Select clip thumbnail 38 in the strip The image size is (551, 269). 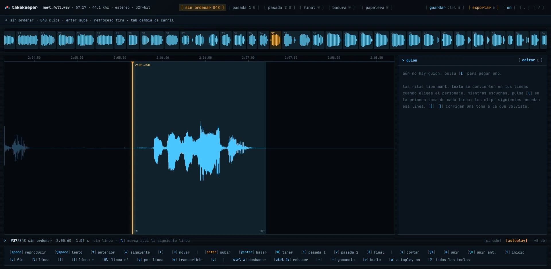[297, 40]
